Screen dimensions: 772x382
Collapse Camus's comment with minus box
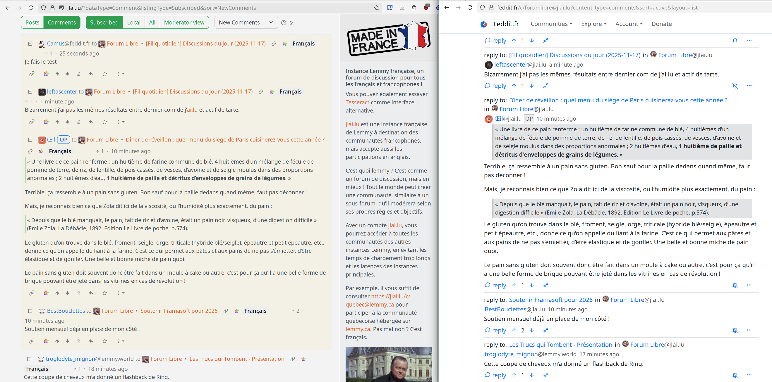click(30, 44)
